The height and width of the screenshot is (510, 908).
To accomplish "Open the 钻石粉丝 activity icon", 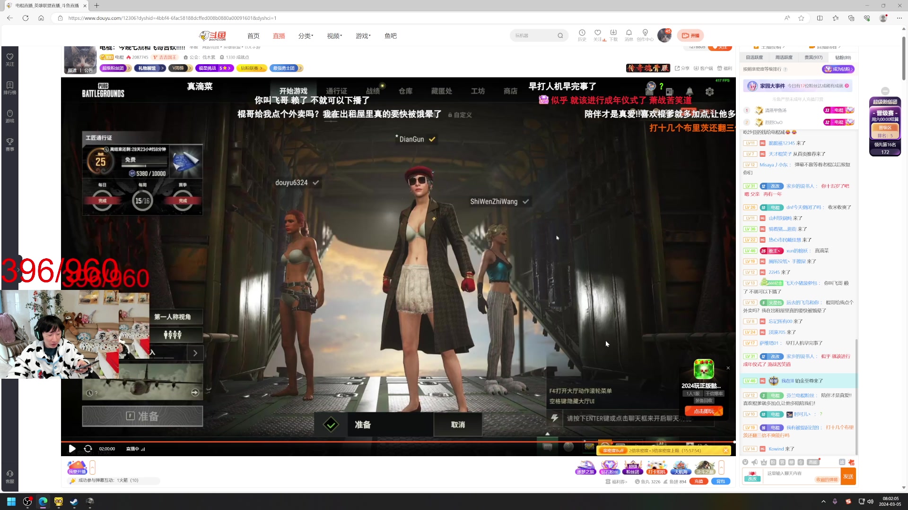I will [x=609, y=467].
